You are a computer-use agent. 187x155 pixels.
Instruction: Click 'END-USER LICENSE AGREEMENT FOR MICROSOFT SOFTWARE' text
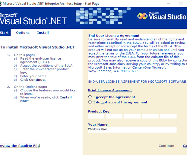tap(137, 82)
